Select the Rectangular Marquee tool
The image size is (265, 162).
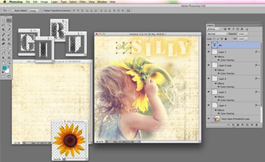[4, 21]
